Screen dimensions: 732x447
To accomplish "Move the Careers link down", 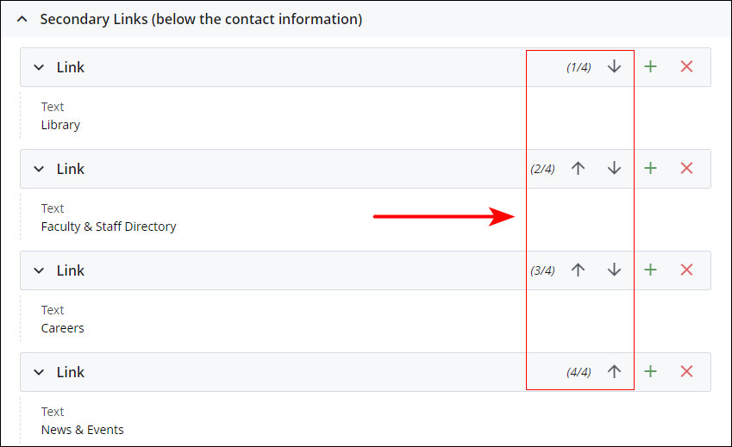I will click(x=614, y=270).
